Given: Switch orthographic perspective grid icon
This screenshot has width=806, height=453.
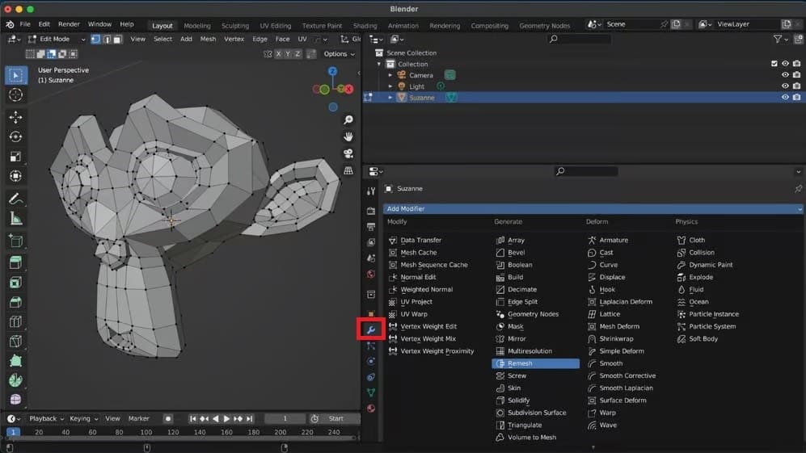Looking at the screenshot, I should click(x=348, y=170).
